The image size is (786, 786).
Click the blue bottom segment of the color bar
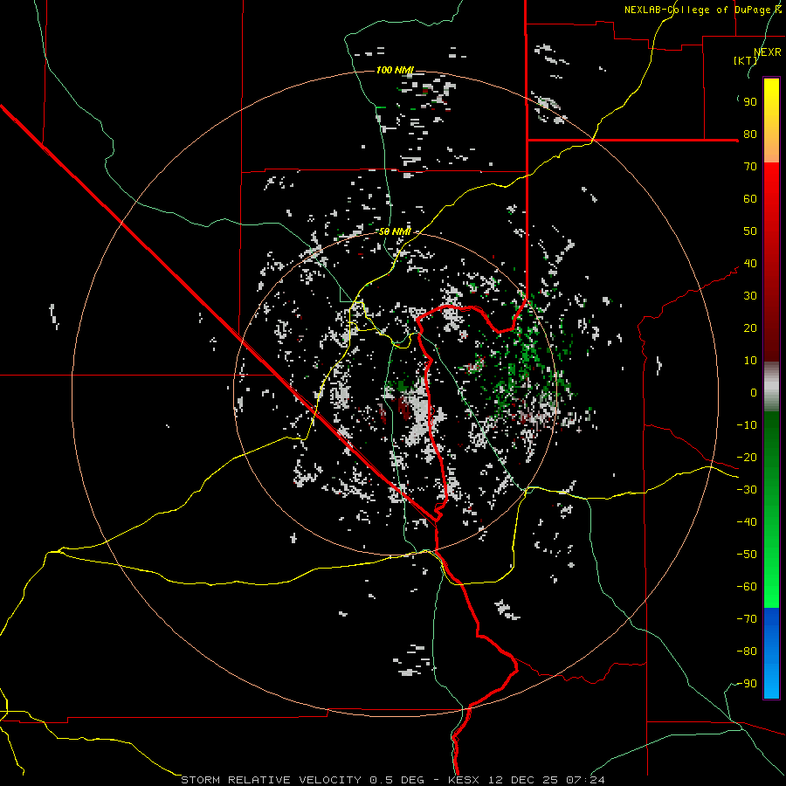pyautogui.click(x=771, y=653)
